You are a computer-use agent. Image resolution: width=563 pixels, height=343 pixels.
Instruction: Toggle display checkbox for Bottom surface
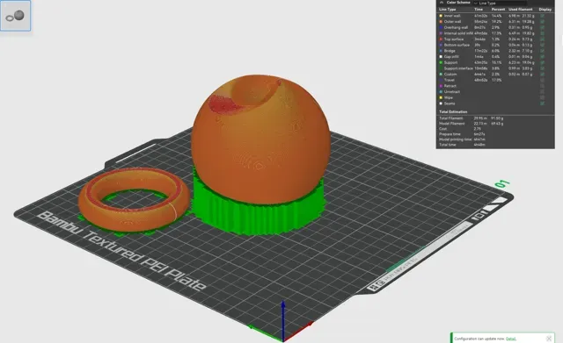pos(542,45)
